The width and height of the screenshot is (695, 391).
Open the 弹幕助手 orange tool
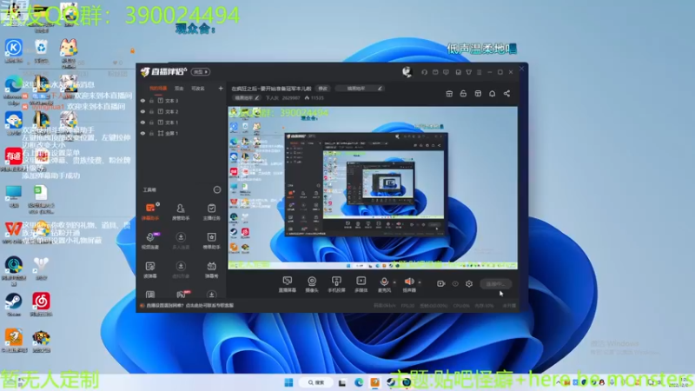(150, 211)
